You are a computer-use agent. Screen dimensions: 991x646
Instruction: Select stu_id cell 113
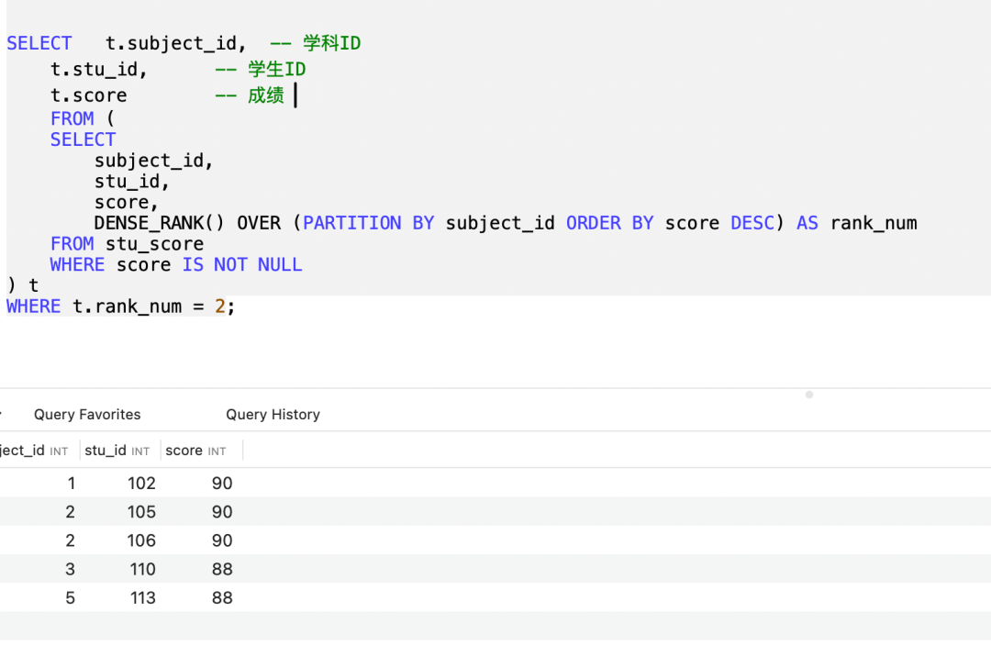point(143,597)
